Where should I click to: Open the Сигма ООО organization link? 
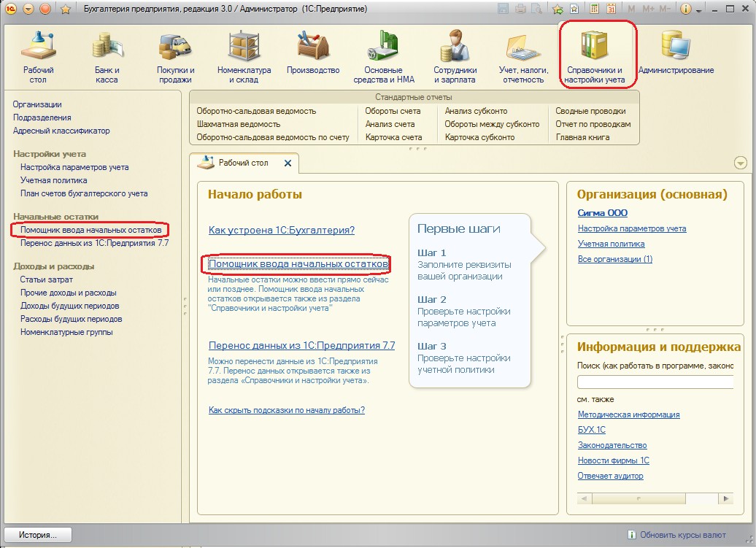click(603, 213)
